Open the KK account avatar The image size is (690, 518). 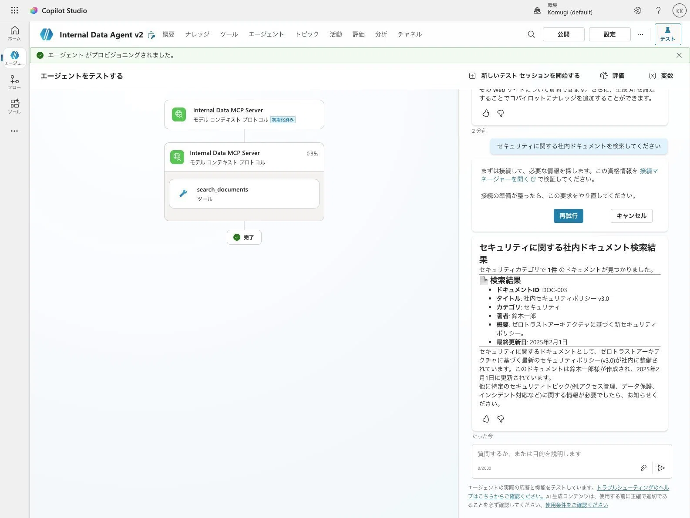[679, 11]
